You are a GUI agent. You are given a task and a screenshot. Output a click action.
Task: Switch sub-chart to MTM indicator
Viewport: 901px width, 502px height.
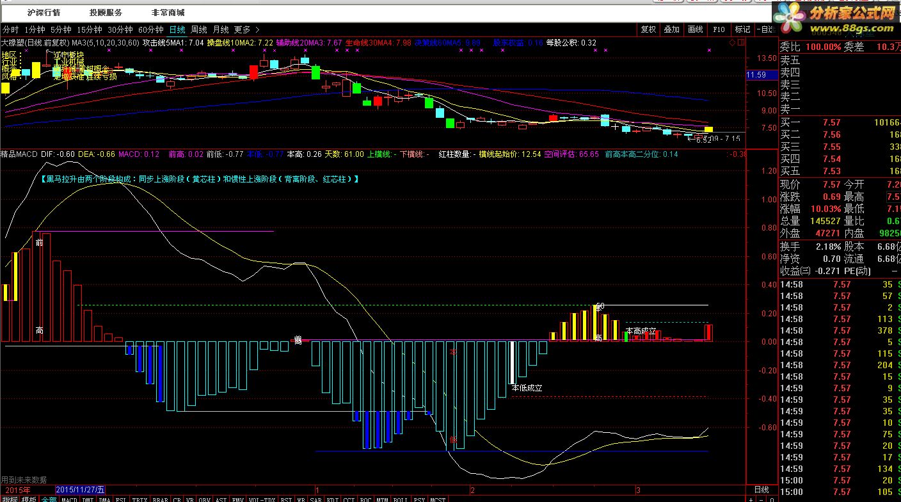(383, 498)
